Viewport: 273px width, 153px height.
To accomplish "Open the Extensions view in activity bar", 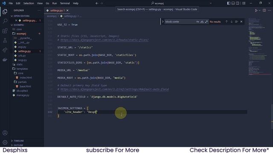I will (5, 31).
